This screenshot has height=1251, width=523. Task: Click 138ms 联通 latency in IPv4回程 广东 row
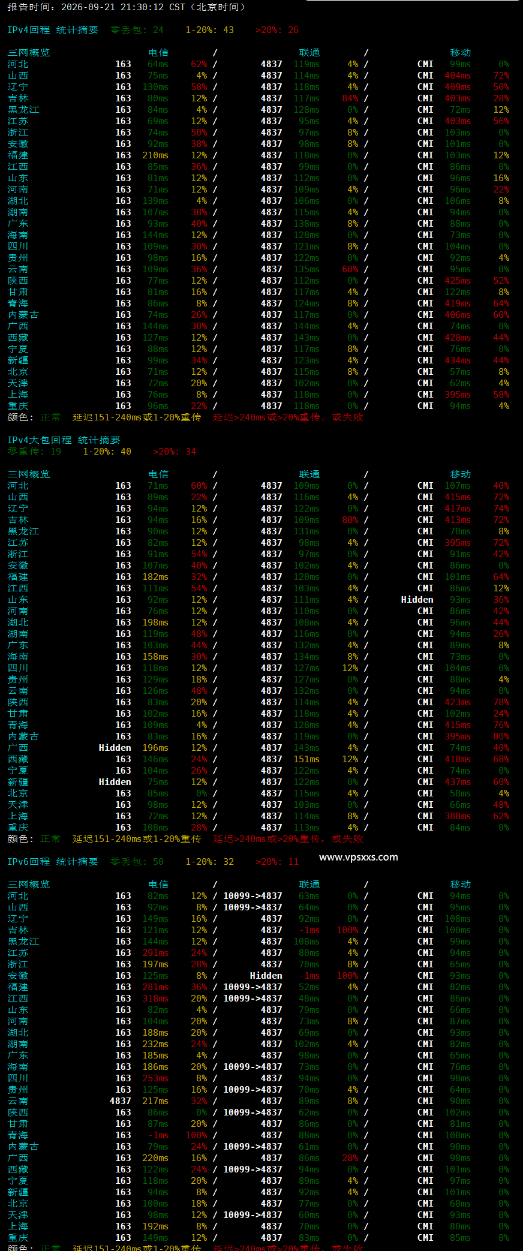(x=306, y=224)
